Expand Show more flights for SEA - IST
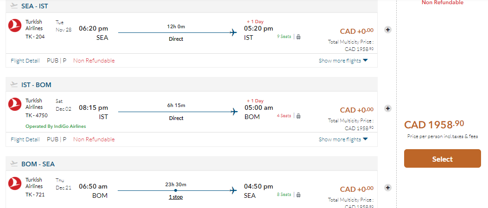This screenshot has height=208, width=488. [x=343, y=61]
